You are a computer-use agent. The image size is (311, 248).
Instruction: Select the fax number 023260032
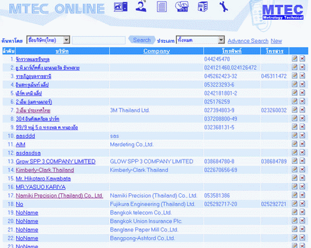pyautogui.click(x=274, y=110)
